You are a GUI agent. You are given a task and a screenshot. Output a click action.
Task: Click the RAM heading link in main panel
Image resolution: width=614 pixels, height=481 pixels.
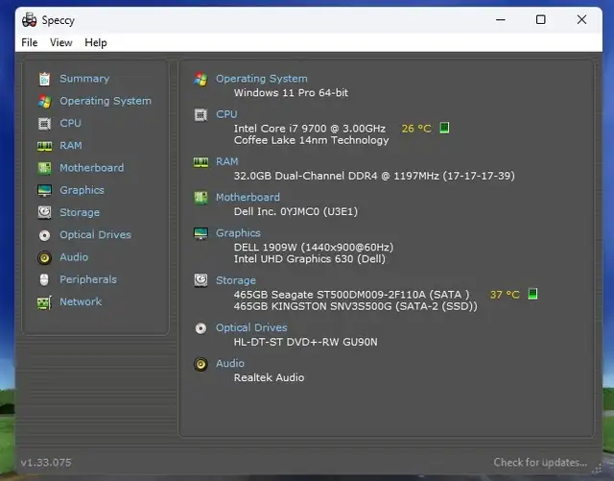click(x=227, y=162)
